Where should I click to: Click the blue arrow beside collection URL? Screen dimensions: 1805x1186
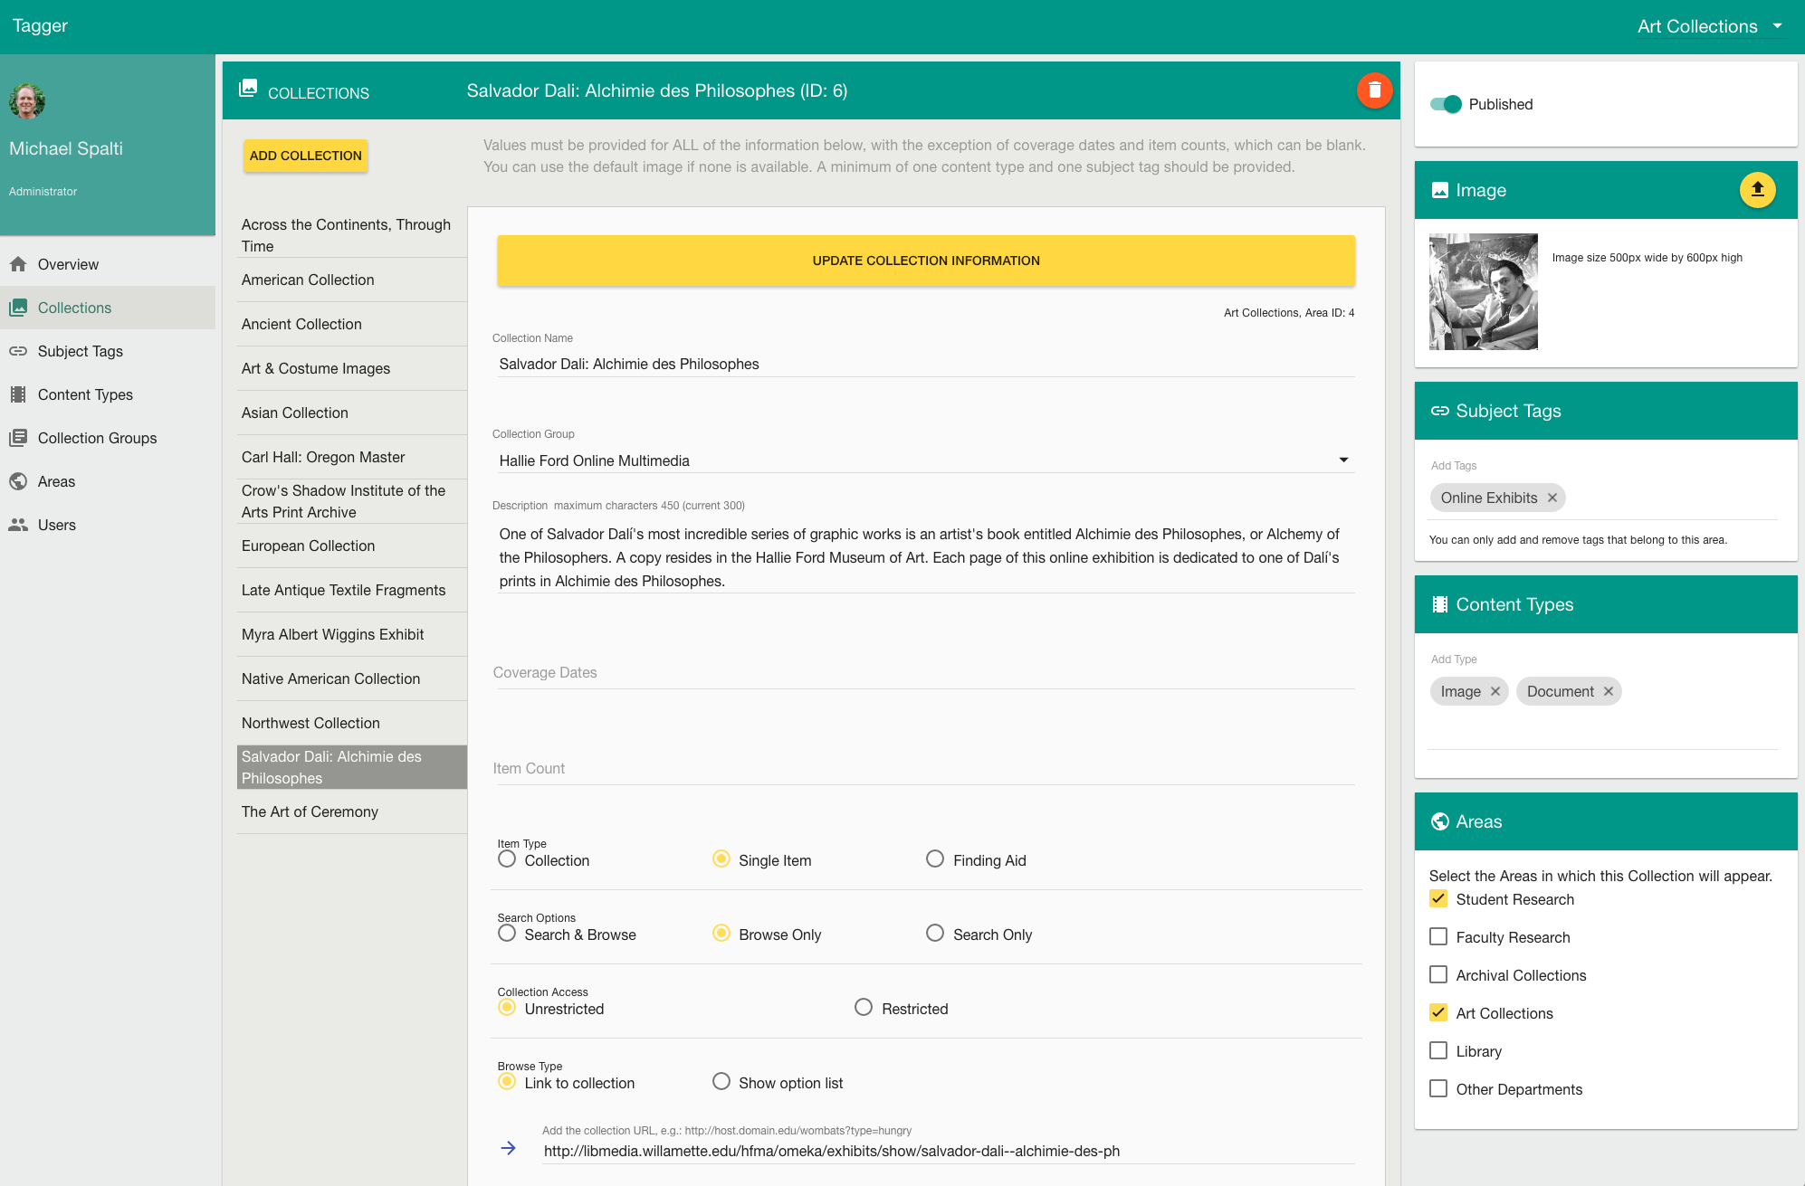[x=509, y=1148]
